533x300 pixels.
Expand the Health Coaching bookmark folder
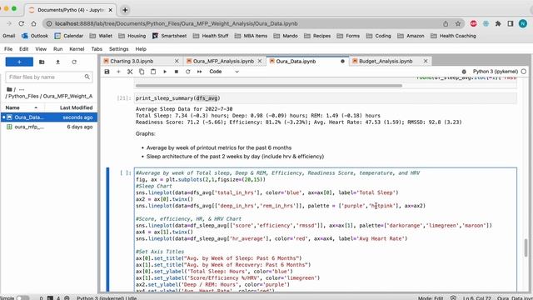[453, 36]
